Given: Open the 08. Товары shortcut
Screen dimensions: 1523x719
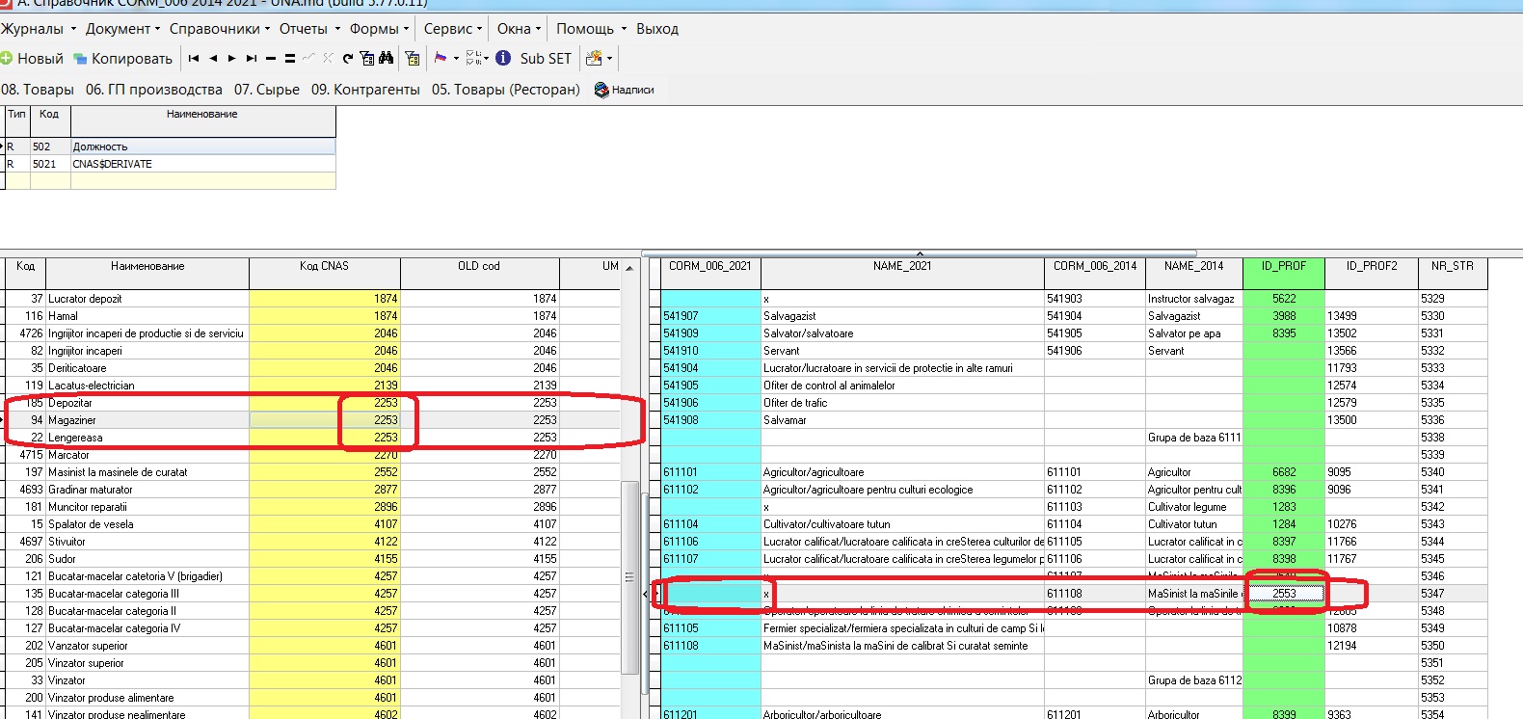Looking at the screenshot, I should click(38, 90).
